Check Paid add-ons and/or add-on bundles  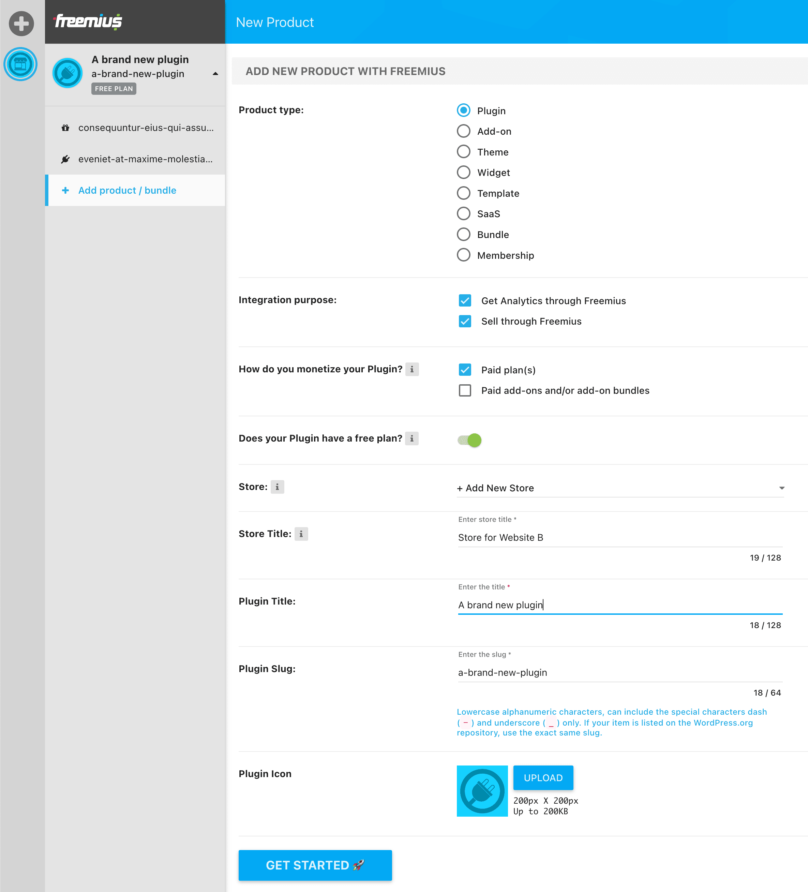465,391
